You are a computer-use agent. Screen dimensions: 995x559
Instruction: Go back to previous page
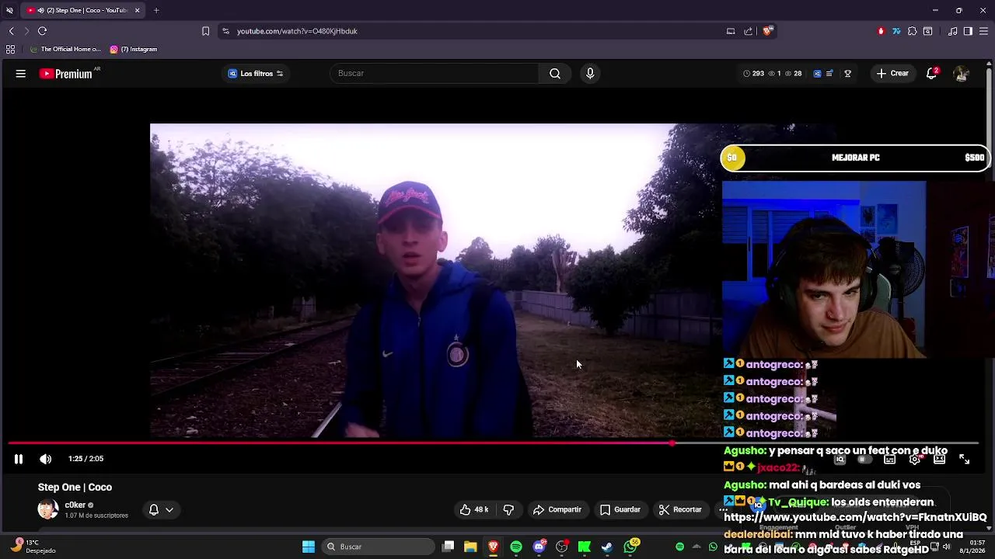point(11,31)
